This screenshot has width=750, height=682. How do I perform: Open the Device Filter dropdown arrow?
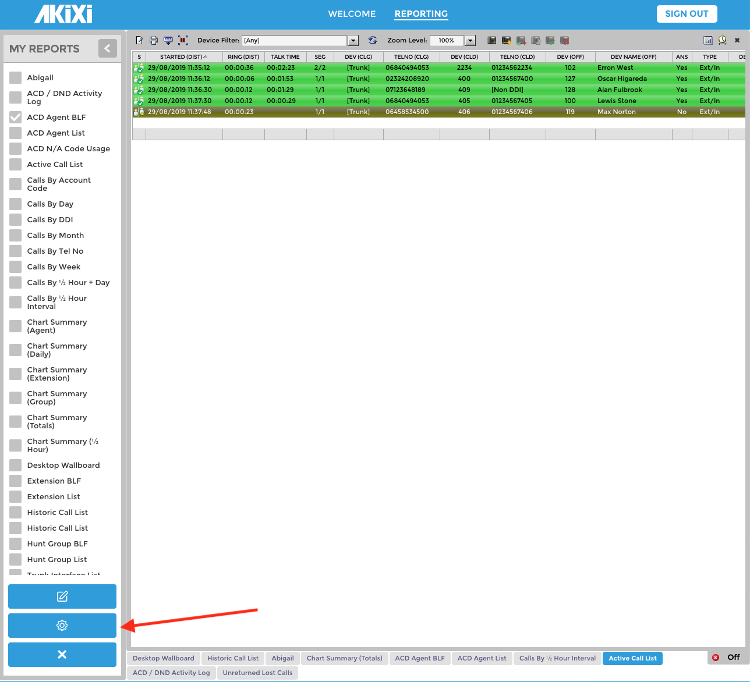pos(353,41)
